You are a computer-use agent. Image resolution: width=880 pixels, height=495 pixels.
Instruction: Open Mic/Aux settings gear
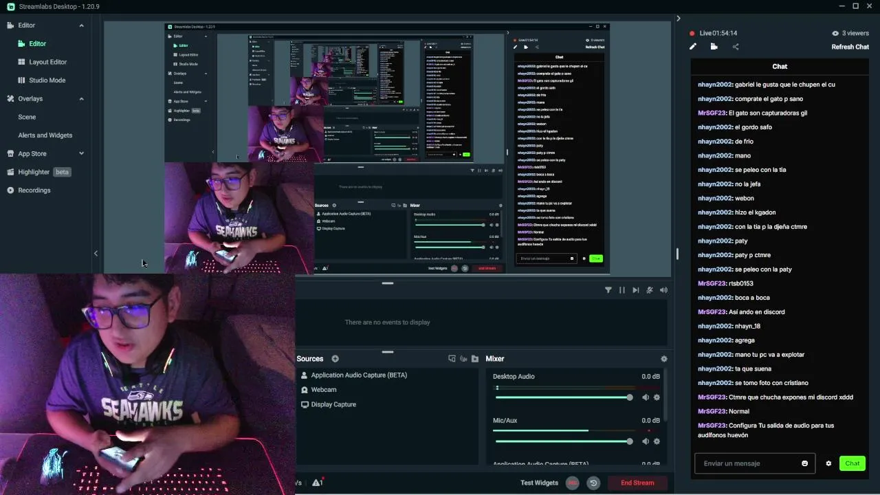pyautogui.click(x=657, y=441)
